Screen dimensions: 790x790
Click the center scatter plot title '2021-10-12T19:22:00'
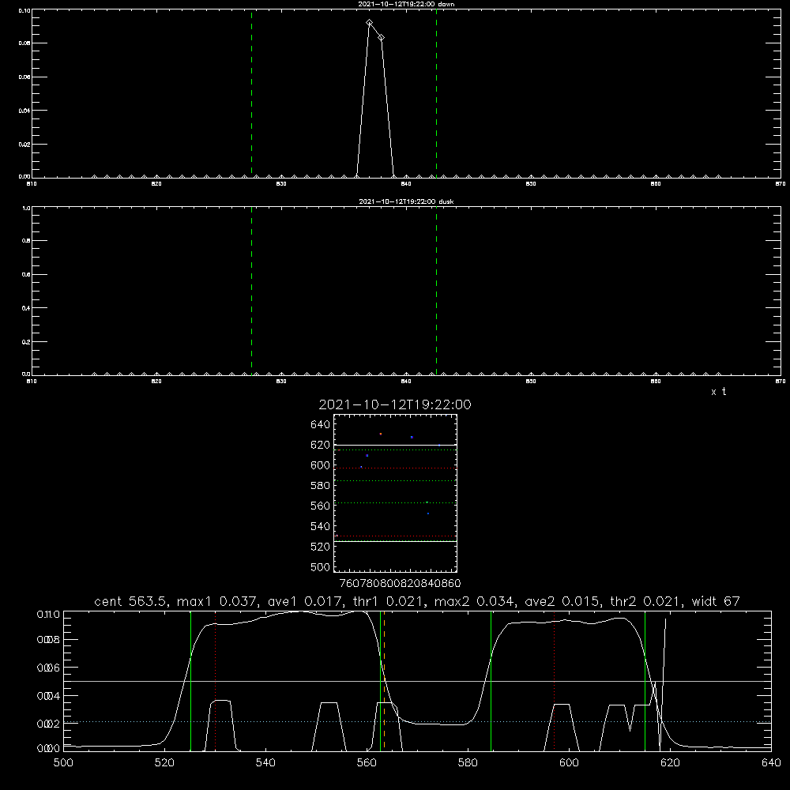[x=395, y=404]
